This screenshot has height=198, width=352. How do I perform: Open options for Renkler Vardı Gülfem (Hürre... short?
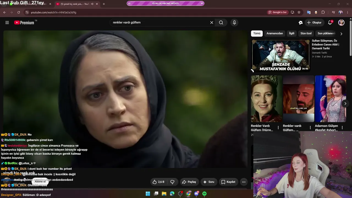pos(278,128)
